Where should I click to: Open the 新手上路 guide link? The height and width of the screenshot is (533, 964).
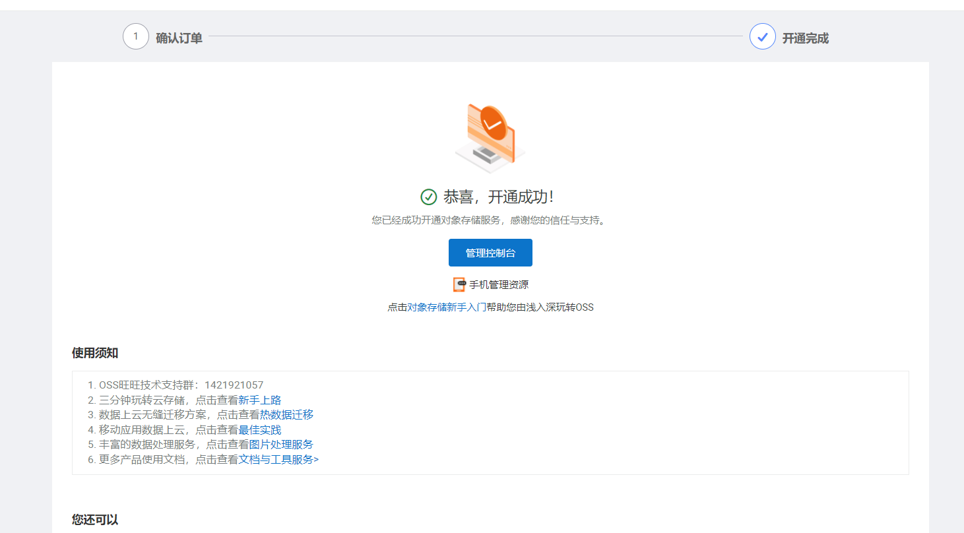coord(260,400)
